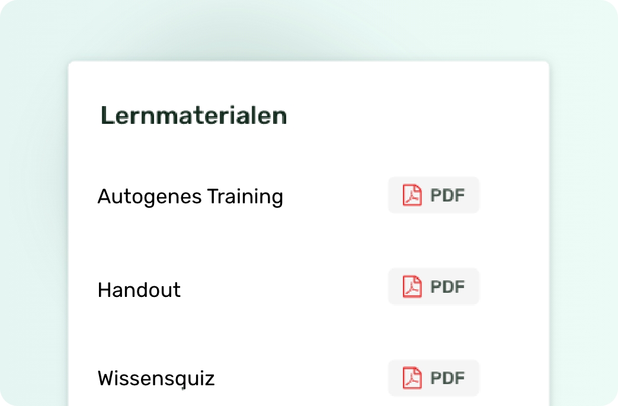Open the Wissensquiz PDF button

(x=433, y=378)
